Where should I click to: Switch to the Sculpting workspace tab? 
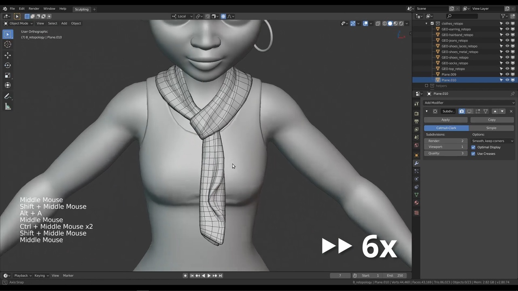81,9
